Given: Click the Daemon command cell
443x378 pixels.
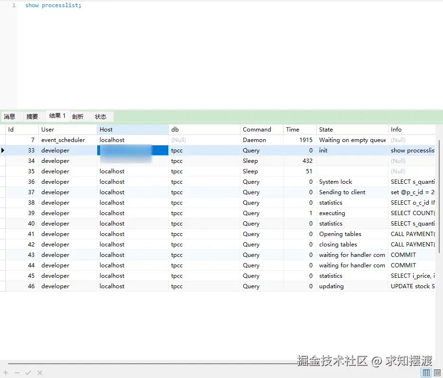Looking at the screenshot, I should tap(262, 140).
